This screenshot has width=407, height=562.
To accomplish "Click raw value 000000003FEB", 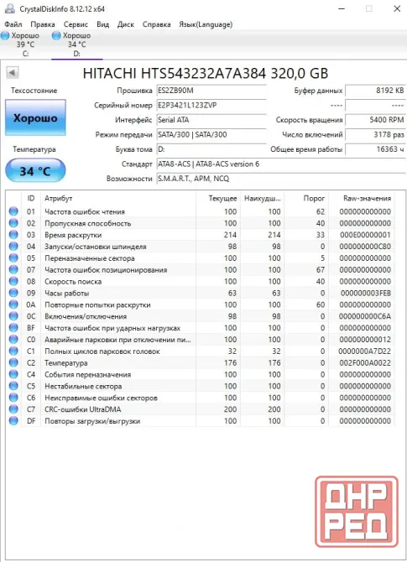I will (x=365, y=294).
